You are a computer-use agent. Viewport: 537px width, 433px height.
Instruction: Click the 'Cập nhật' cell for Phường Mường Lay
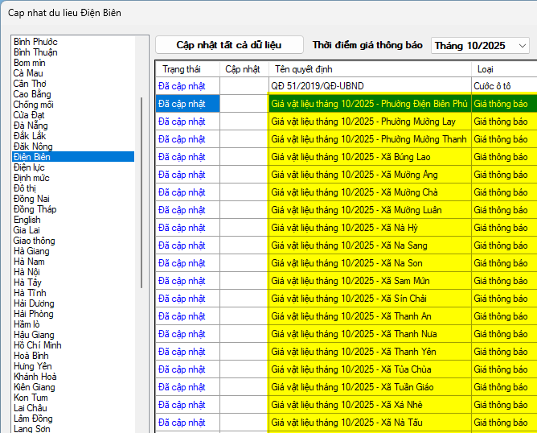pyautogui.click(x=244, y=122)
